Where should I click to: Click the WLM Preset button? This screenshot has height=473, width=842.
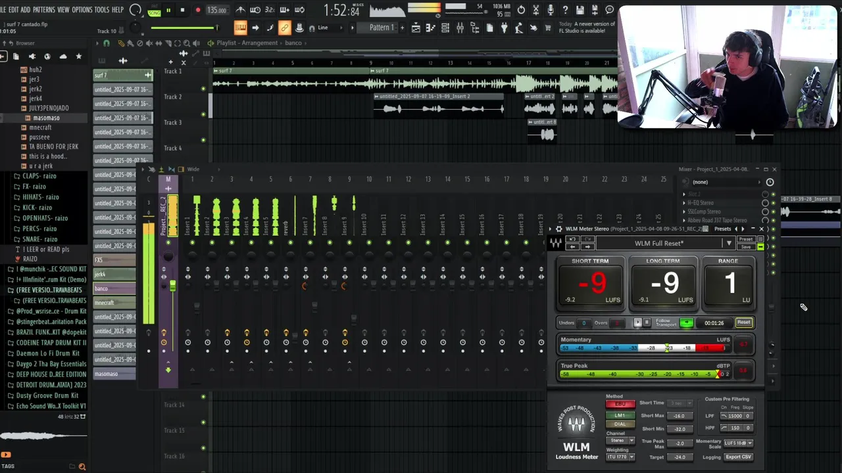click(745, 239)
